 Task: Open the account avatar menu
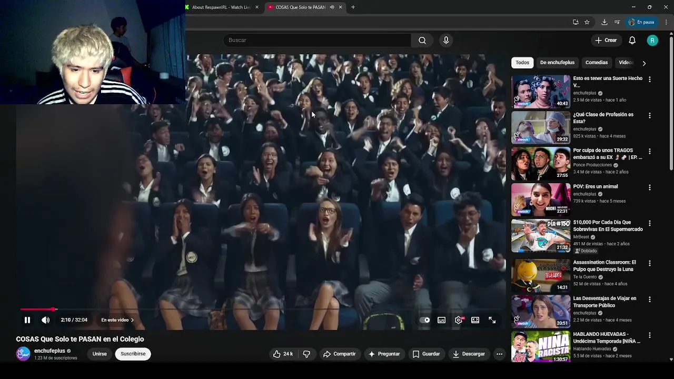[652, 41]
